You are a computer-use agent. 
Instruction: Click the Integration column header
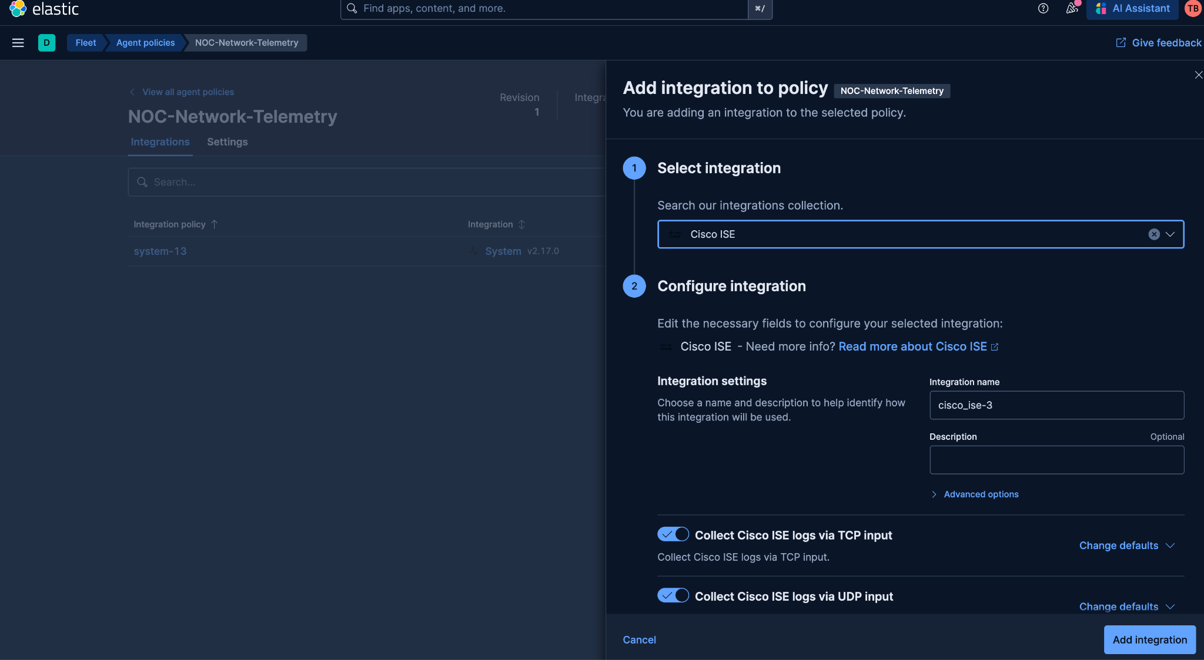tap(490, 224)
